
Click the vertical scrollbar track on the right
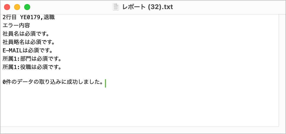point(282,70)
